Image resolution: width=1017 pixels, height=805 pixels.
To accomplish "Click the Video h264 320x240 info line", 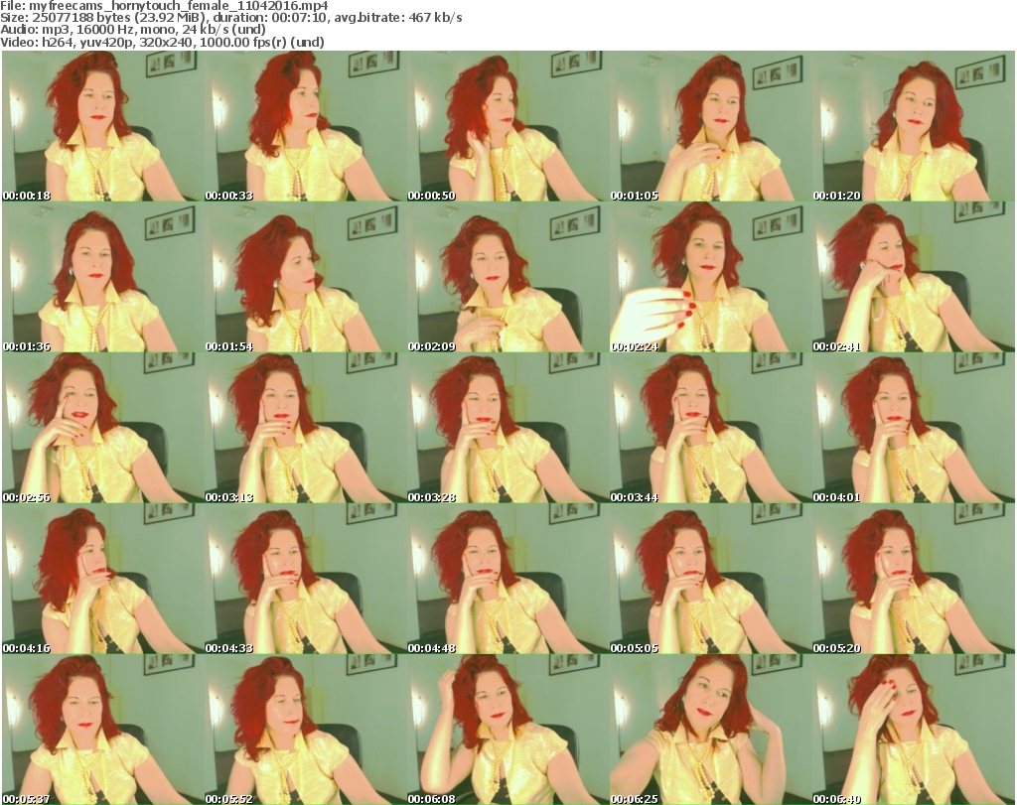I will tap(162, 42).
